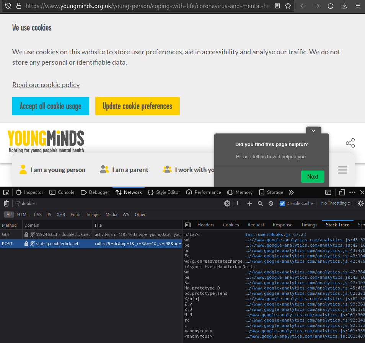Open the Performance tab

(x=204, y=192)
